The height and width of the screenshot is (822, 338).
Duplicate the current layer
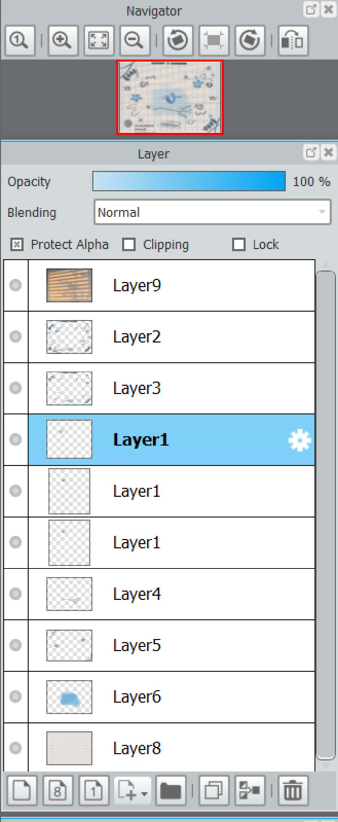[214, 791]
